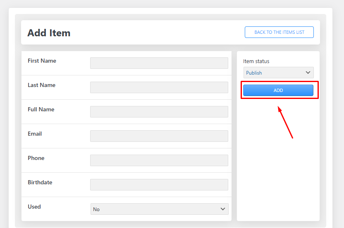Click the chevron arrow in the Used dropdown
The width and height of the screenshot is (344, 228).
point(223,209)
